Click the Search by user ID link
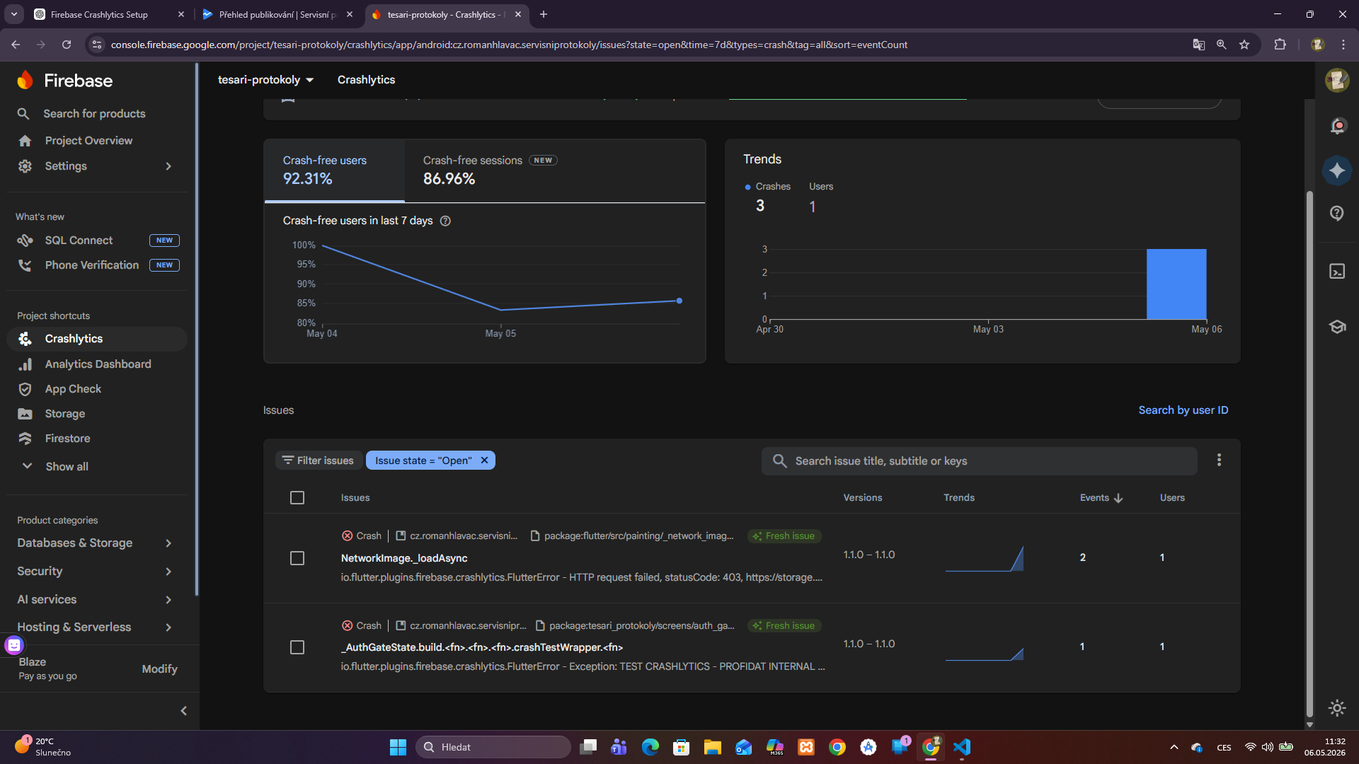Screen dimensions: 1359x764 pyautogui.click(x=1183, y=410)
